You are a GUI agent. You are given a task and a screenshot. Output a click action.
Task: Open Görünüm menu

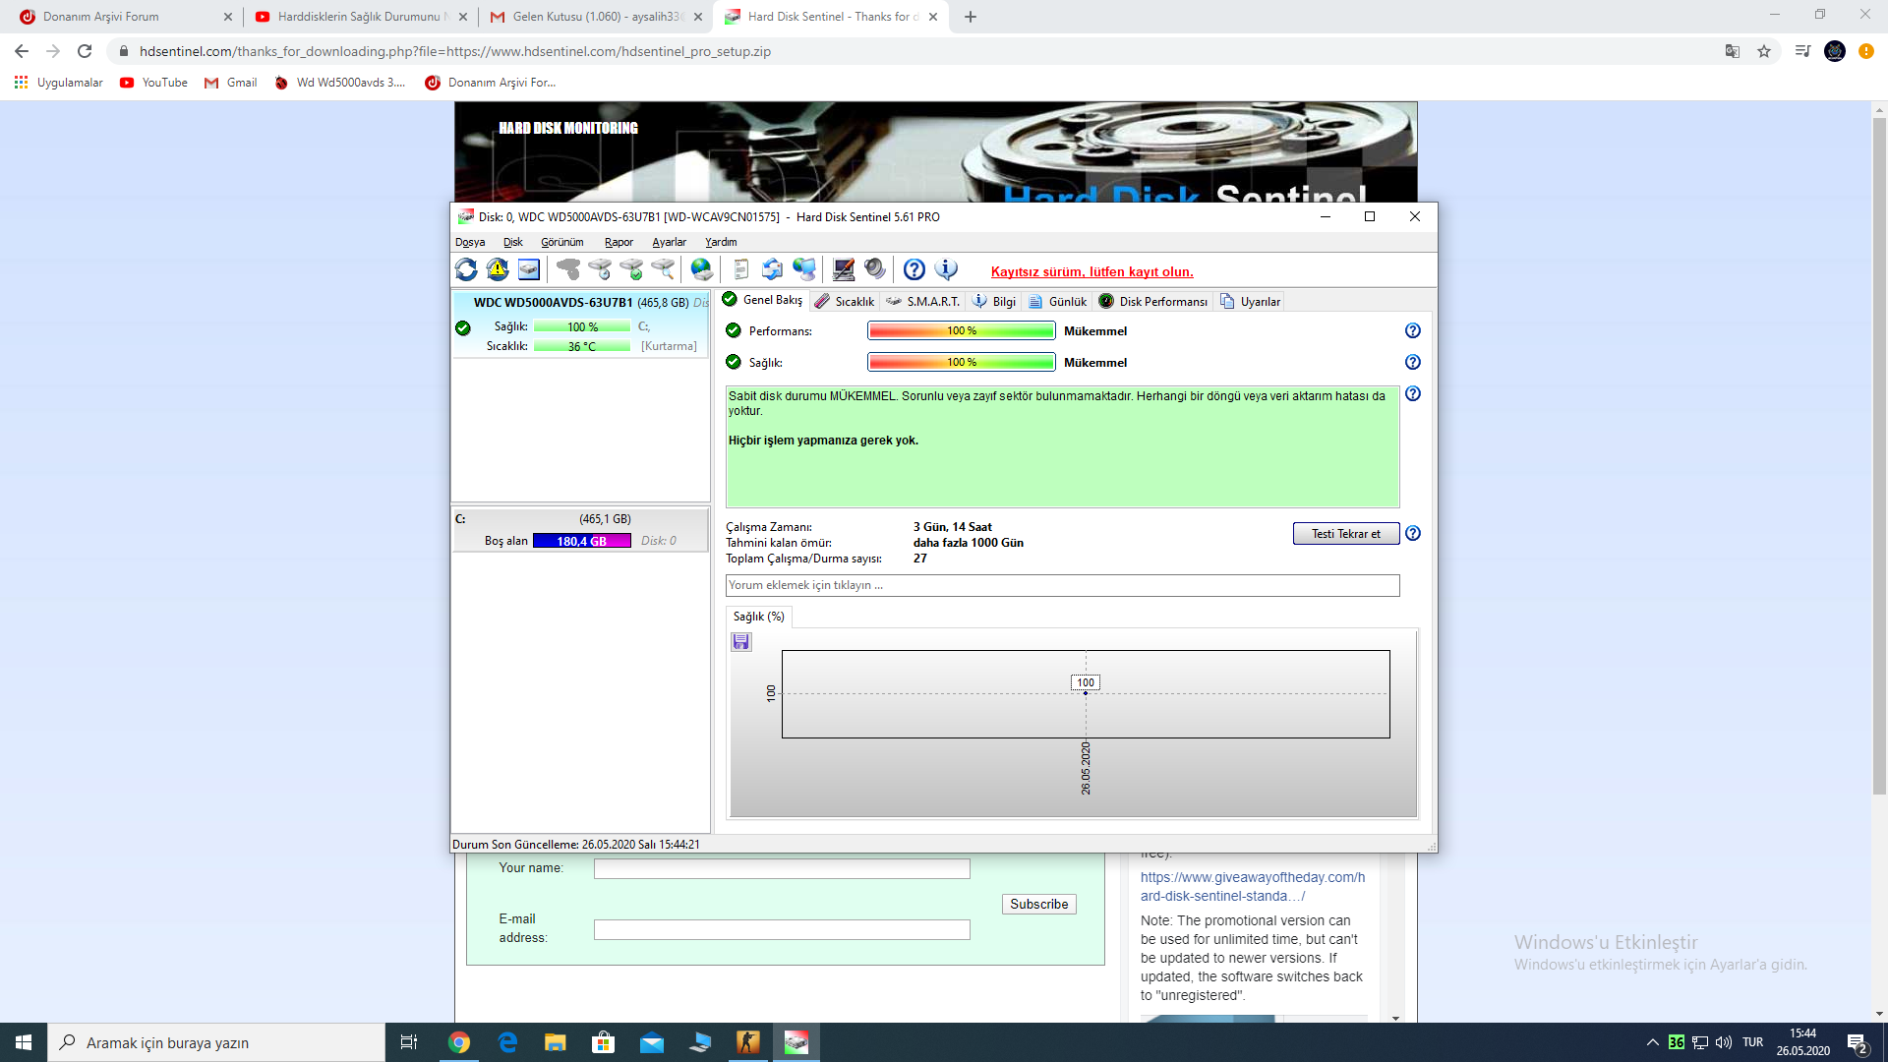(562, 242)
